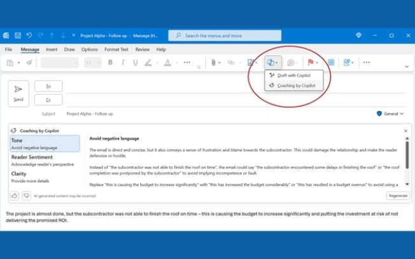Click the dictate speech bubble icon
Image resolution: width=415 pixels, height=259 pixels.
pos(291,63)
